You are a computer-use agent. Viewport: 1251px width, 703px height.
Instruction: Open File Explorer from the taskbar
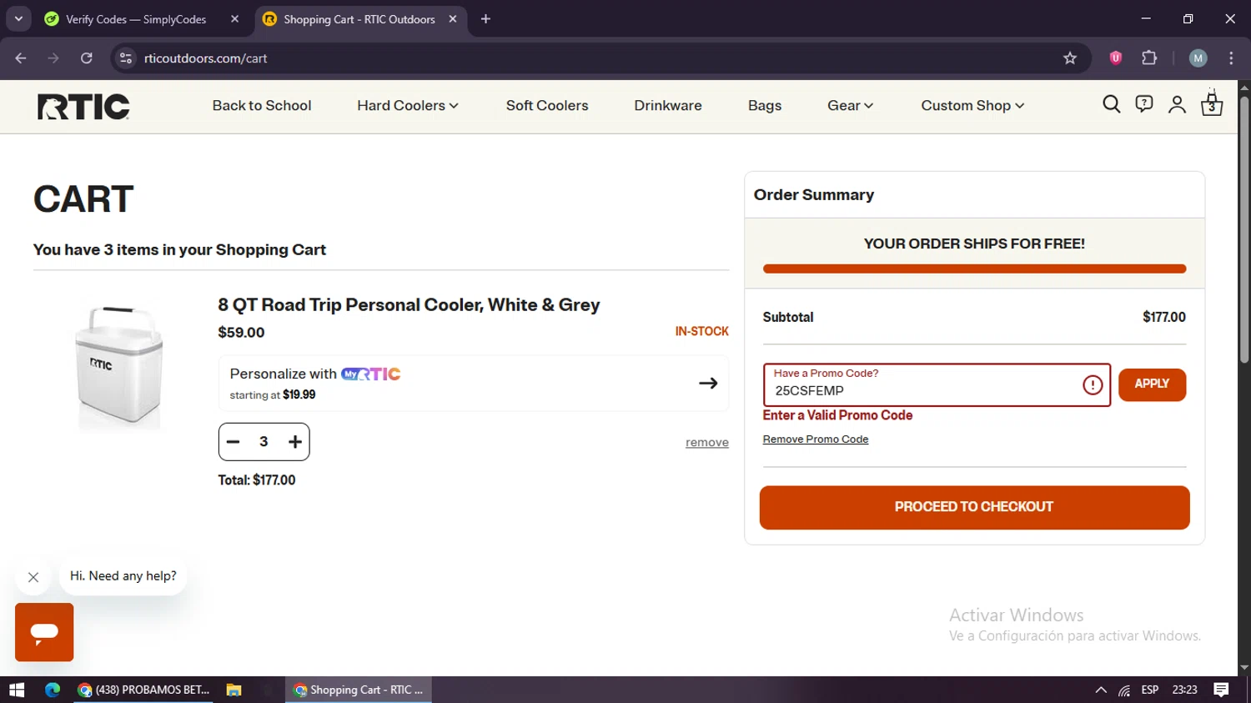(234, 690)
